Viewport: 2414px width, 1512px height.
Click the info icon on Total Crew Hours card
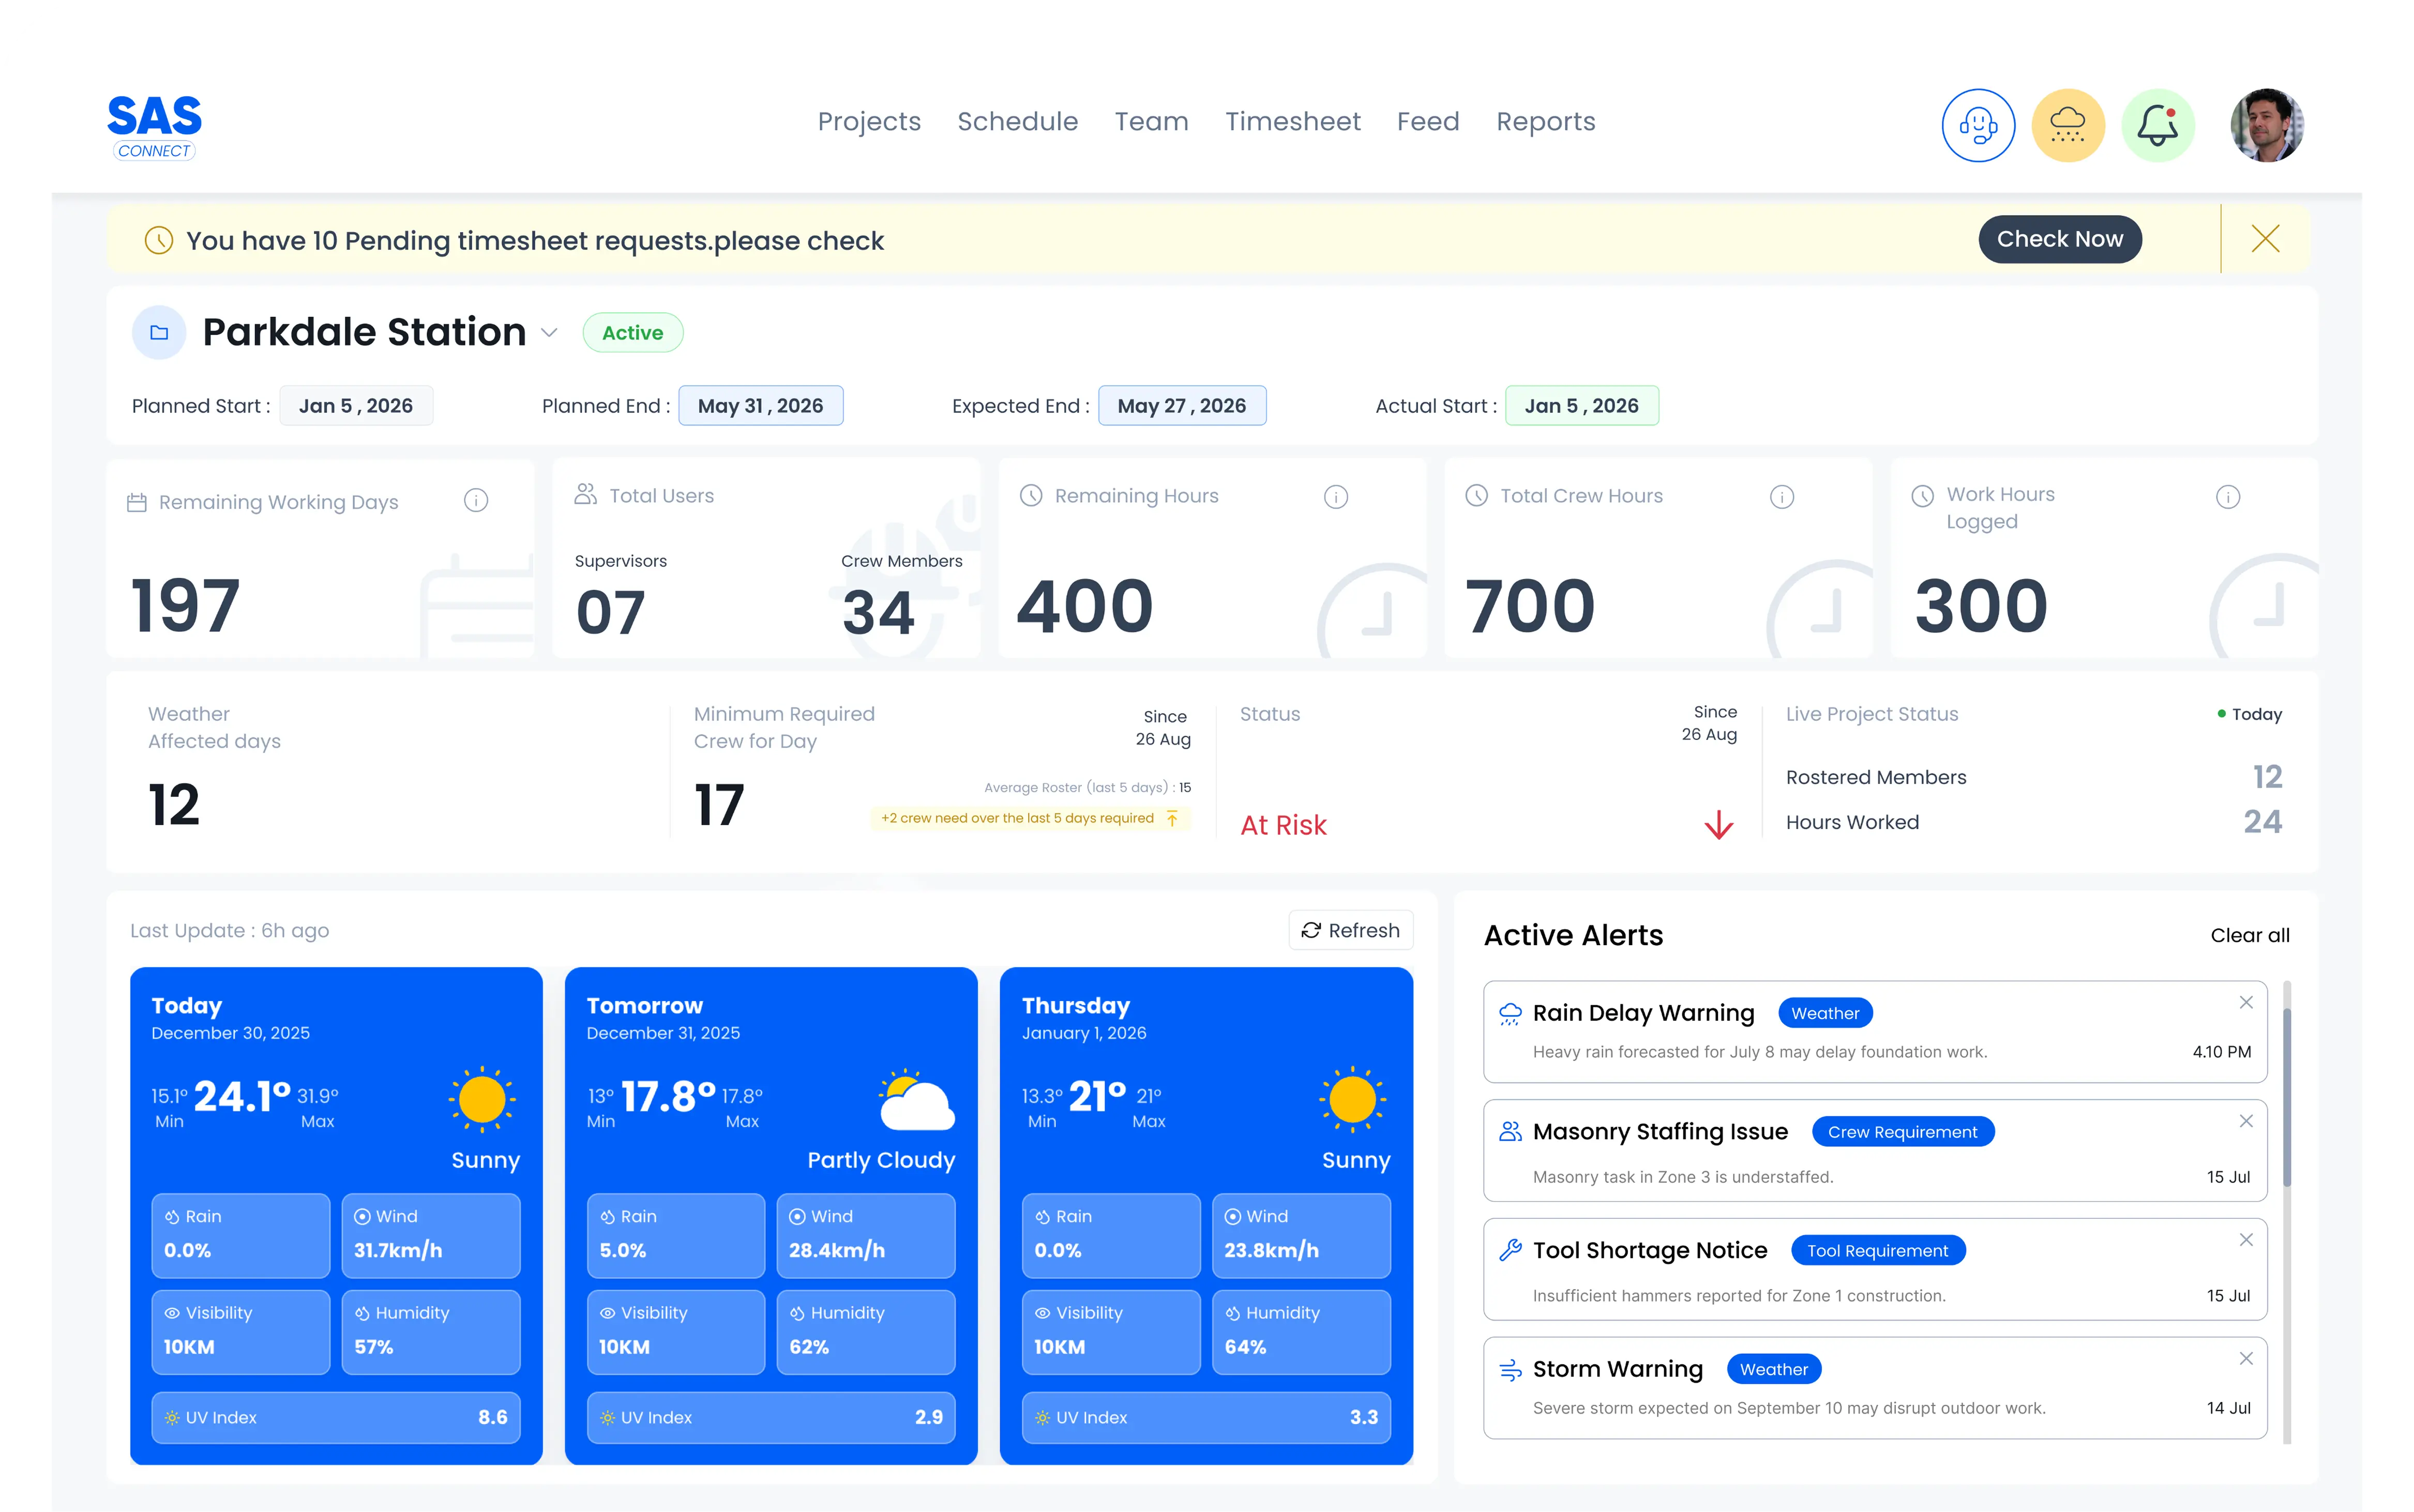pos(1783,495)
